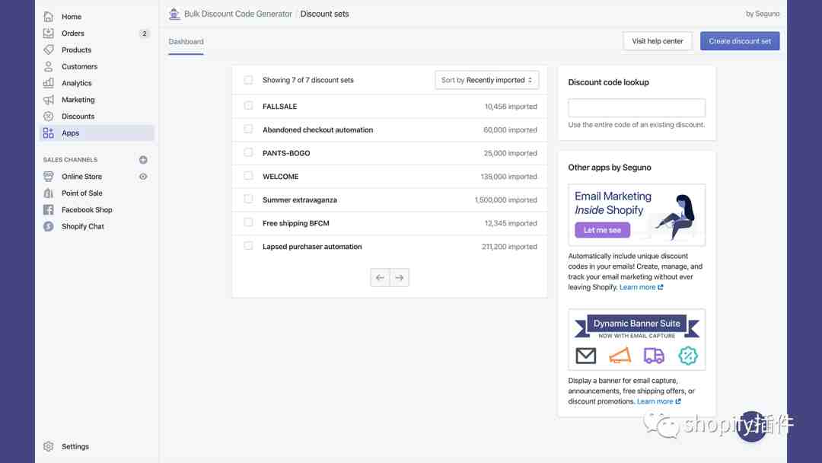Go to next page of discount sets

click(x=400, y=278)
